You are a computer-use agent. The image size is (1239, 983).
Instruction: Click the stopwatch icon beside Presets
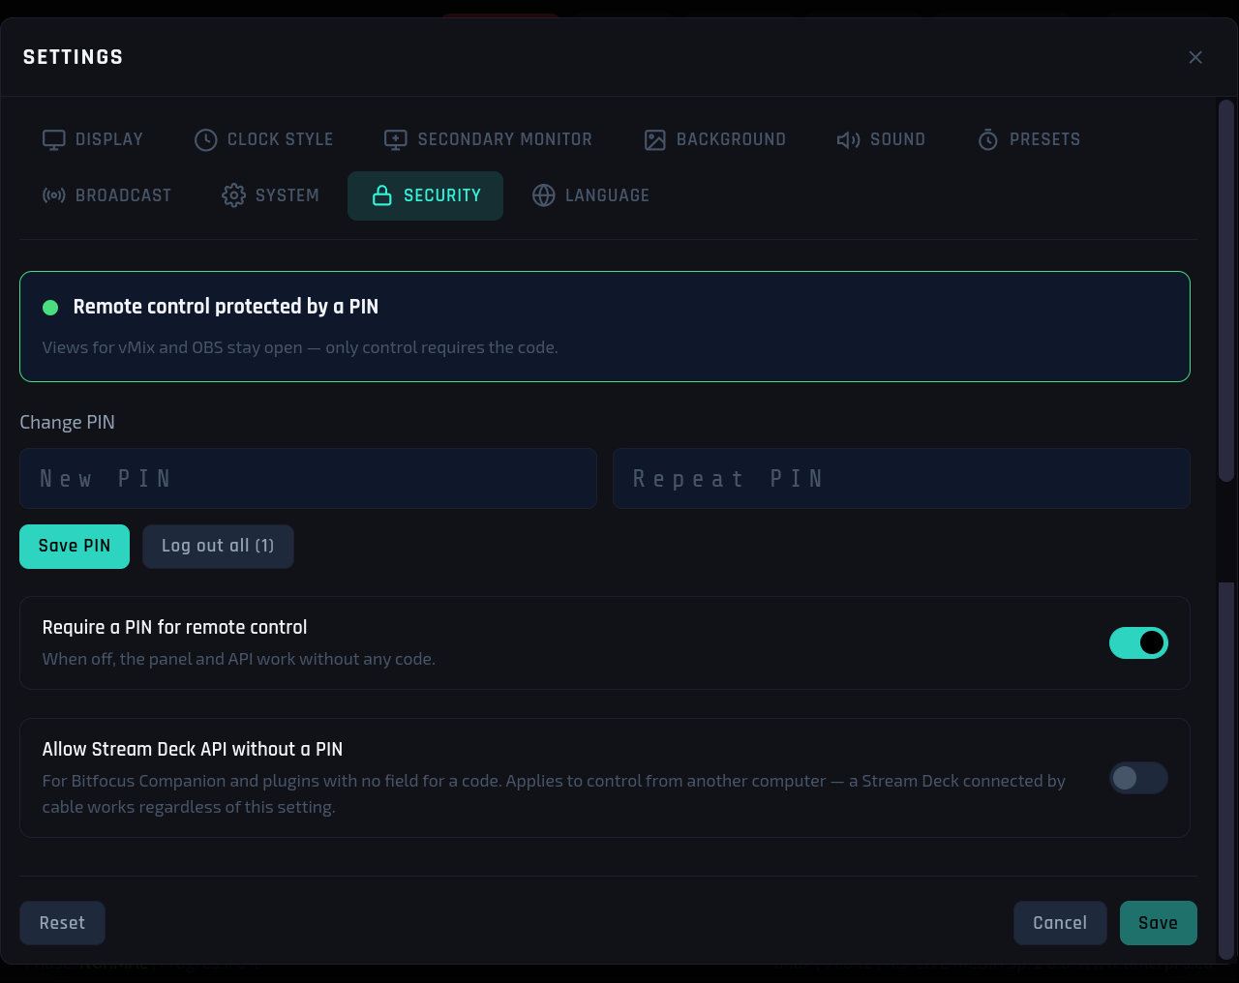click(988, 140)
